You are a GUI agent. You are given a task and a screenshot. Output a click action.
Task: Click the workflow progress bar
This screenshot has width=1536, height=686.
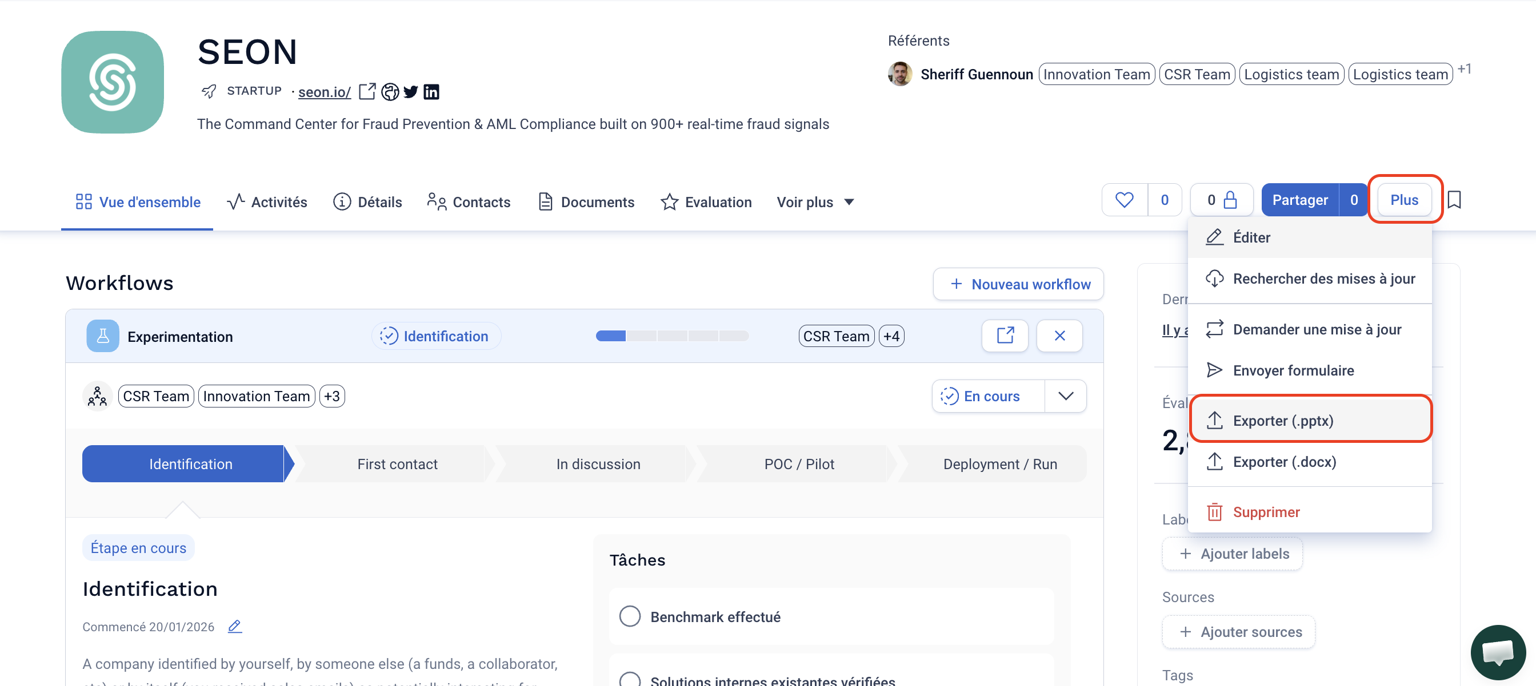(x=672, y=336)
